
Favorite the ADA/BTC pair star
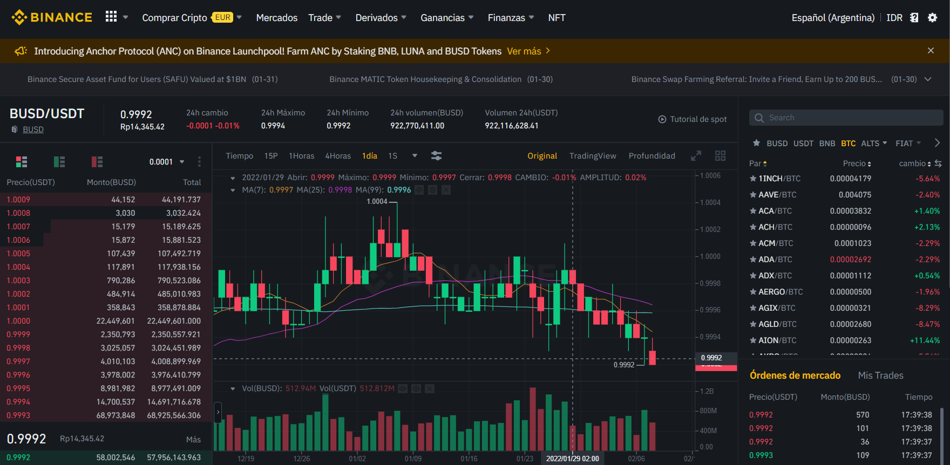[x=753, y=259]
